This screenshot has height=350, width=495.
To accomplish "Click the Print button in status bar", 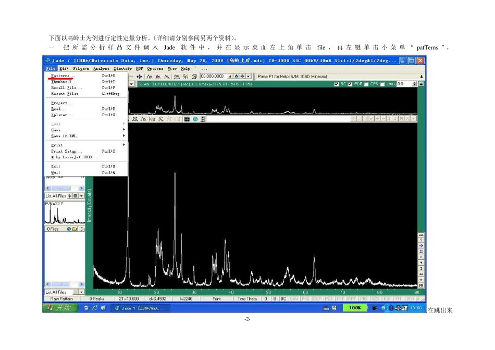I will 217,299.
